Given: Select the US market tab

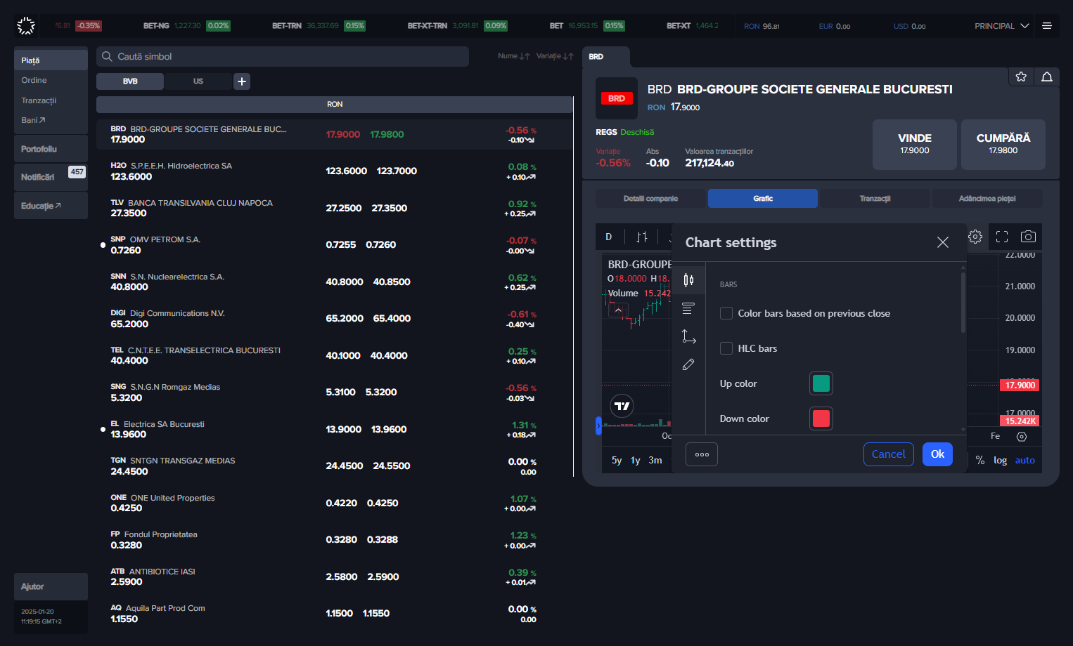Looking at the screenshot, I should point(198,81).
